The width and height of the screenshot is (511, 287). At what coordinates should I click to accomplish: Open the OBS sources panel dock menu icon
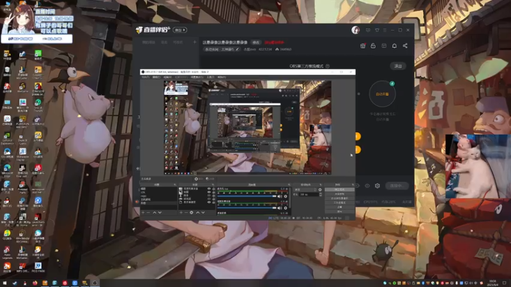point(213,184)
